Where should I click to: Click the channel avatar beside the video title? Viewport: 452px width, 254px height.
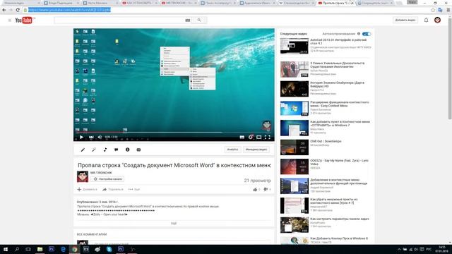83,176
